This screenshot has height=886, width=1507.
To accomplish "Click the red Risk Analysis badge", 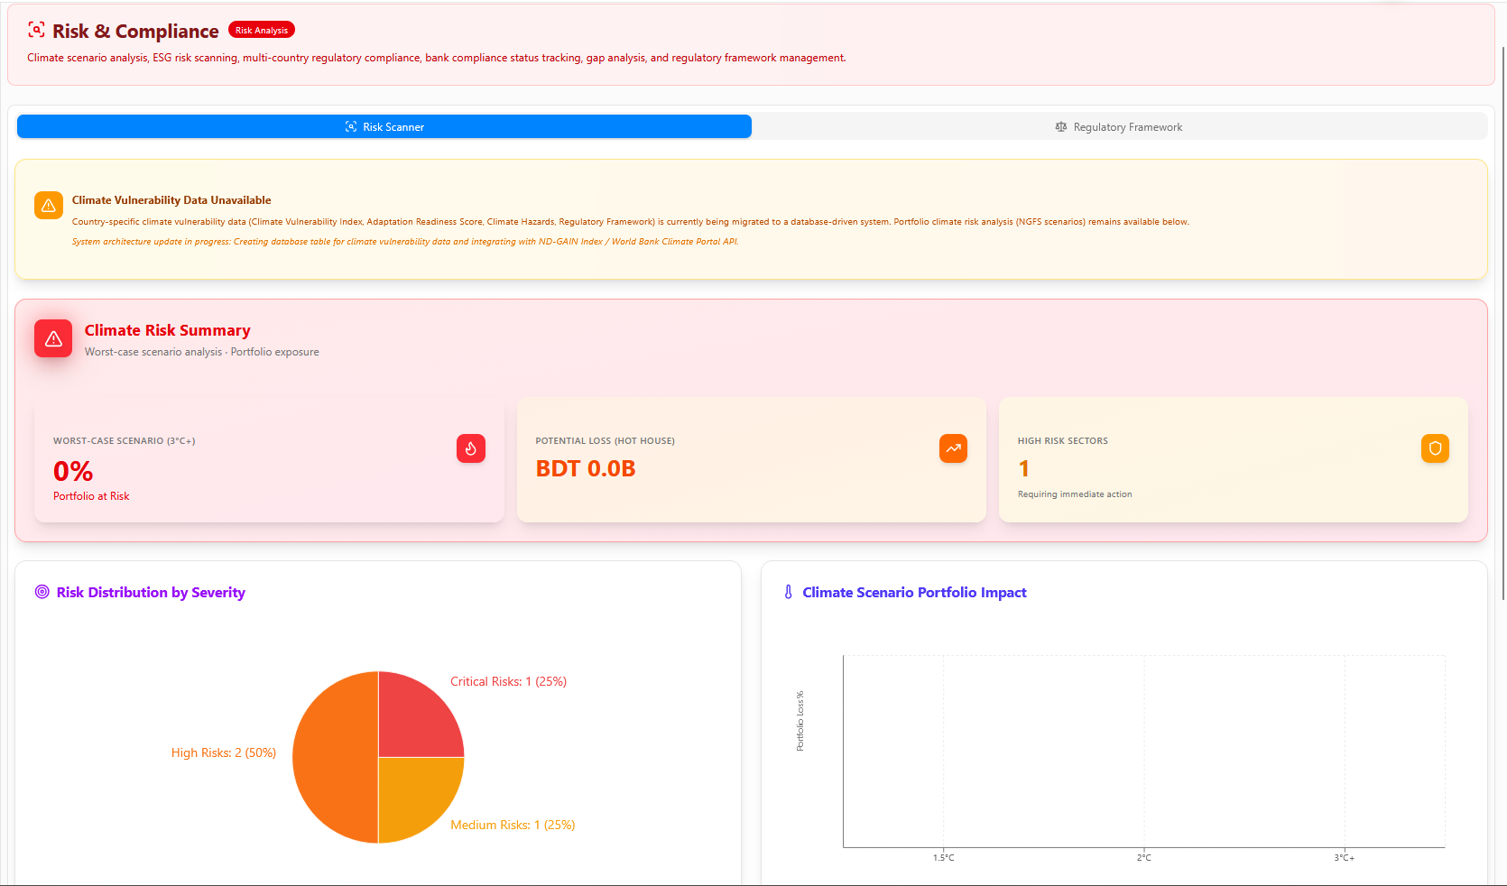I will coord(262,30).
